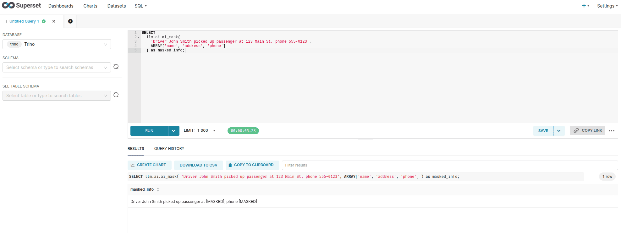Expand the save options arrow
Viewport: 621px width, 233px height.
559,131
